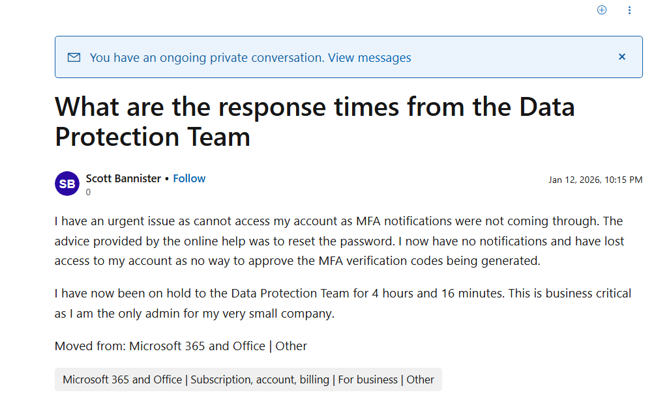Open the Other tag in the tag bar
656x399 pixels.
[421, 379]
